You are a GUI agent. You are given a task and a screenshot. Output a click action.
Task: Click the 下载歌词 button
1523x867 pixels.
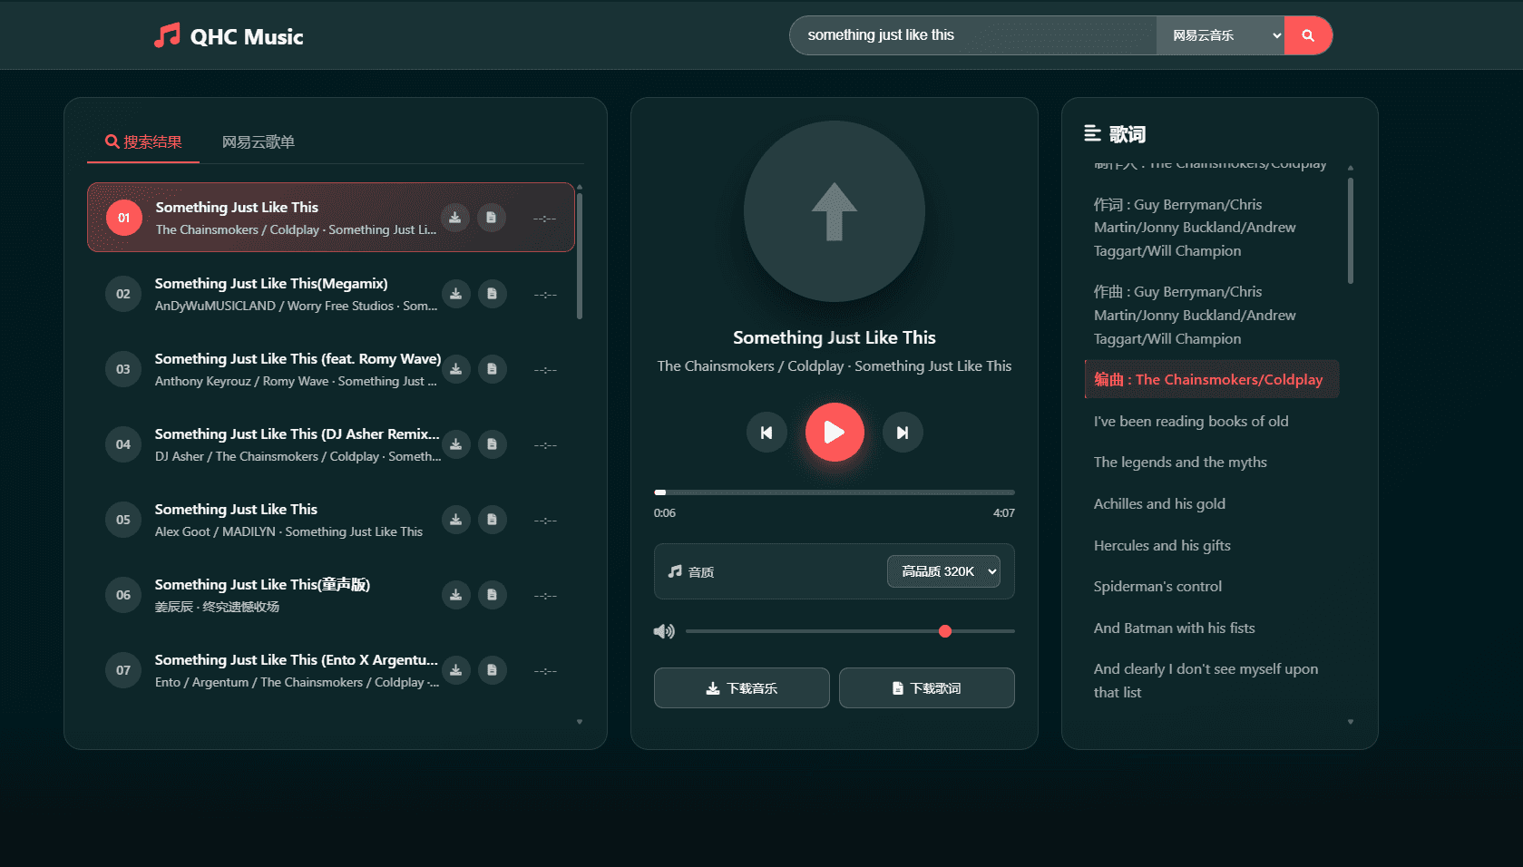pos(927,688)
